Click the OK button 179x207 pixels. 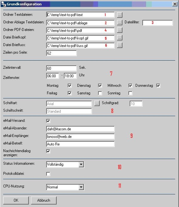point(16,200)
